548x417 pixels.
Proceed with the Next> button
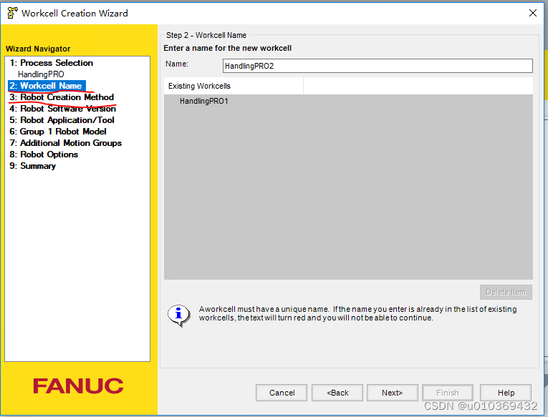coord(392,393)
